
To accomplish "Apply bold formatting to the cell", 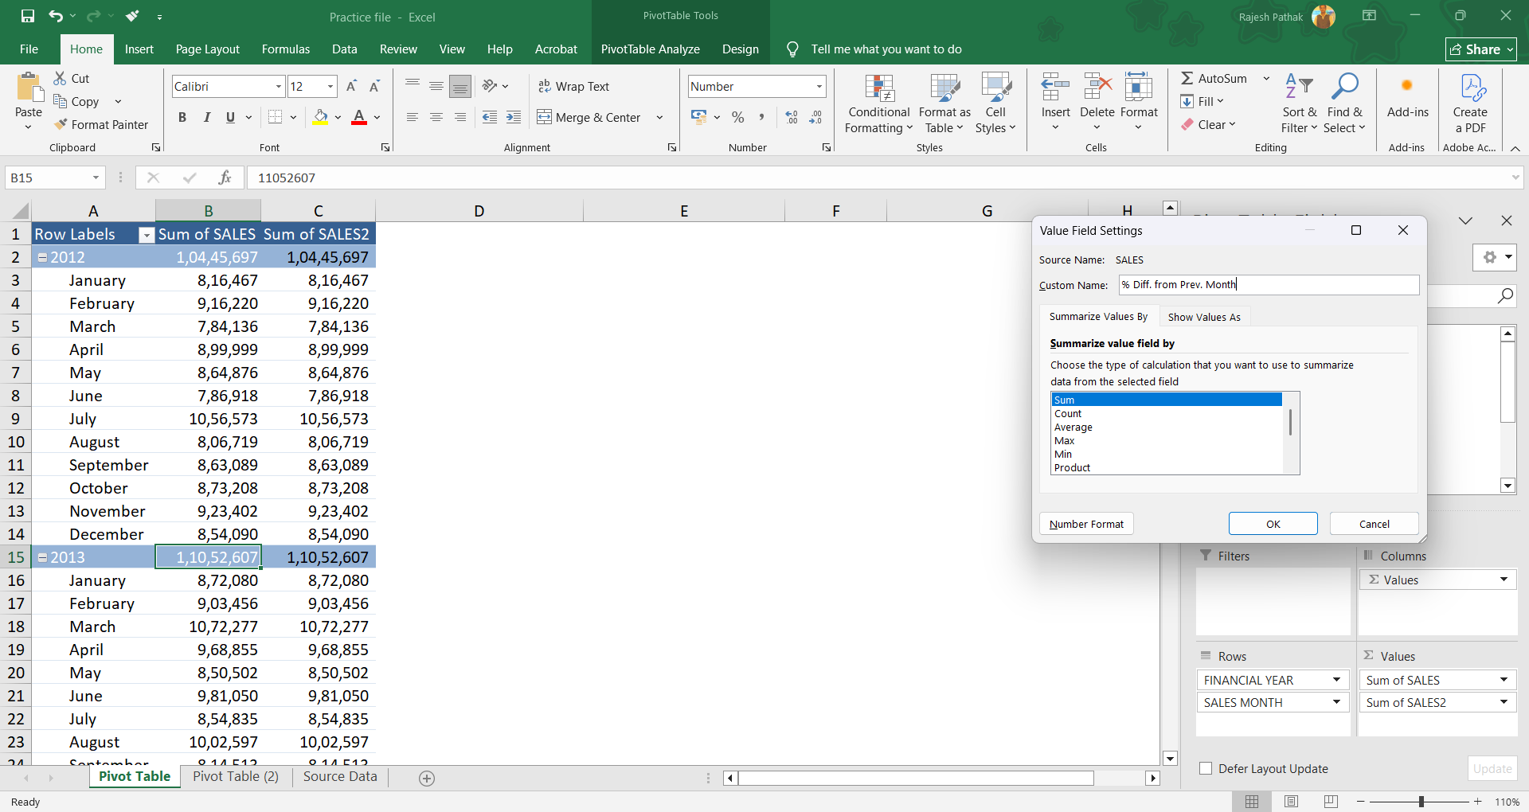I will point(182,118).
